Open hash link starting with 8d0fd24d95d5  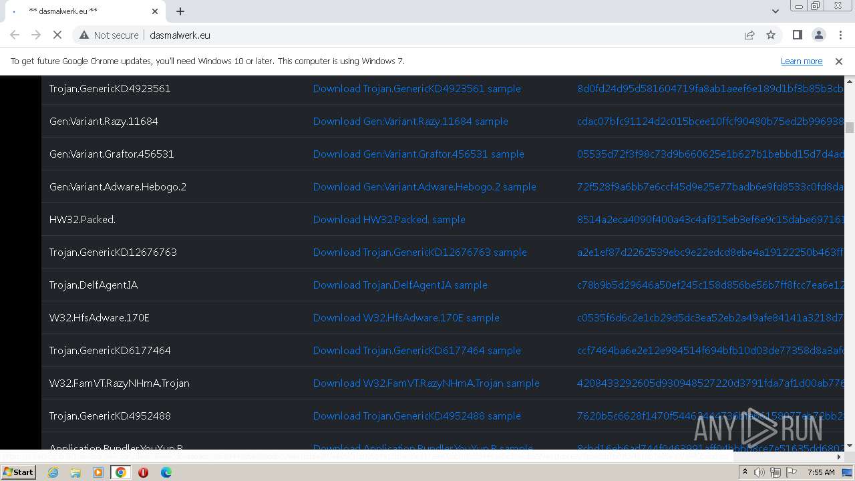710,88
